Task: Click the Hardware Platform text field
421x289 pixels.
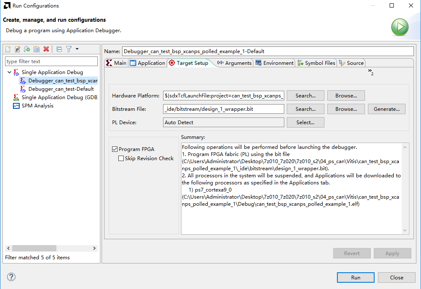Action: pos(223,96)
